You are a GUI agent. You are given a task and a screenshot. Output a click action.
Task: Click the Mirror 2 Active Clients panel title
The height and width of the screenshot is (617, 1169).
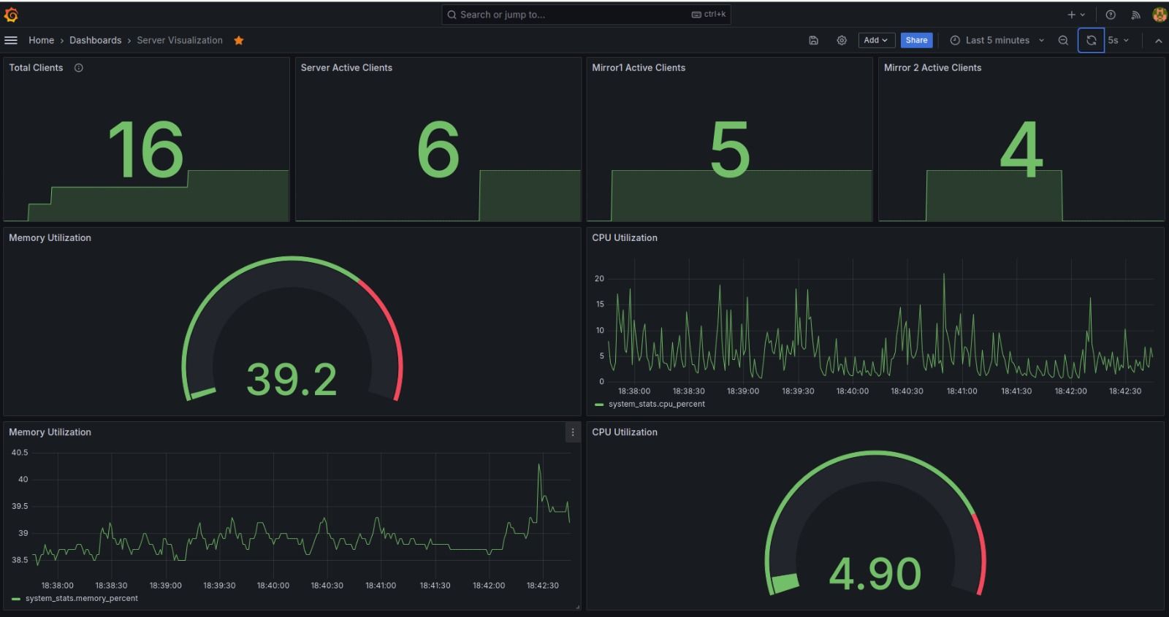932,68
